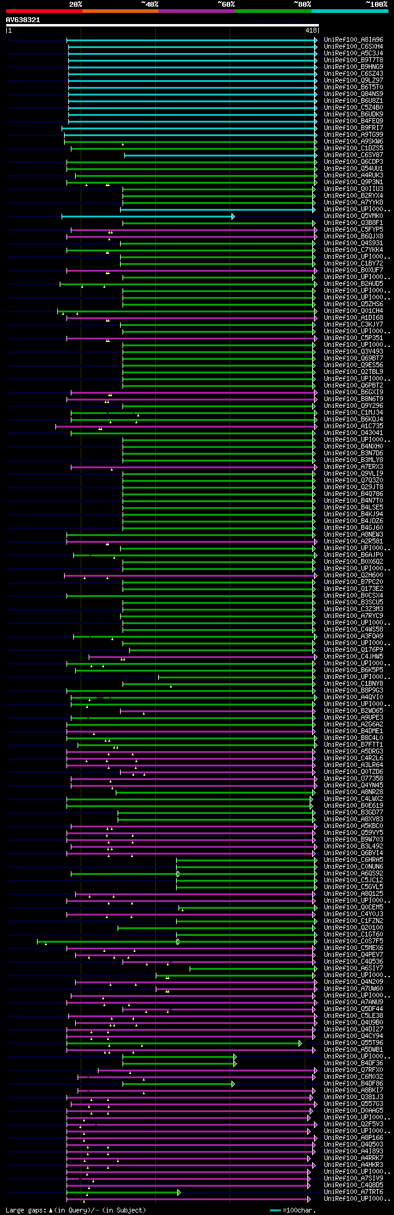Select label UniRef100_C3KJY7

(x=353, y=324)
